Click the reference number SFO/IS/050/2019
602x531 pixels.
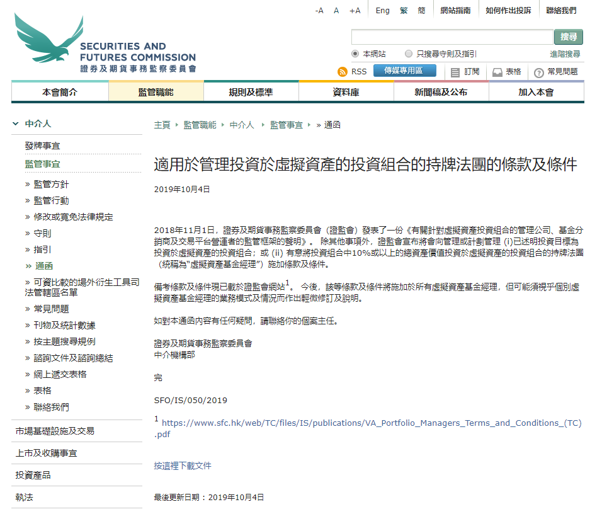pos(190,401)
